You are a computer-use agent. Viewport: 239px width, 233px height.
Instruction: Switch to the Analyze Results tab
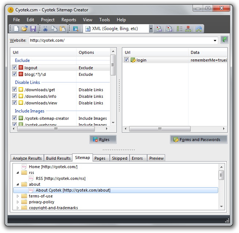point(27,158)
